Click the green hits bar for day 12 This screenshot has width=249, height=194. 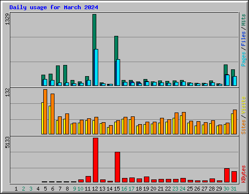tap(94, 32)
